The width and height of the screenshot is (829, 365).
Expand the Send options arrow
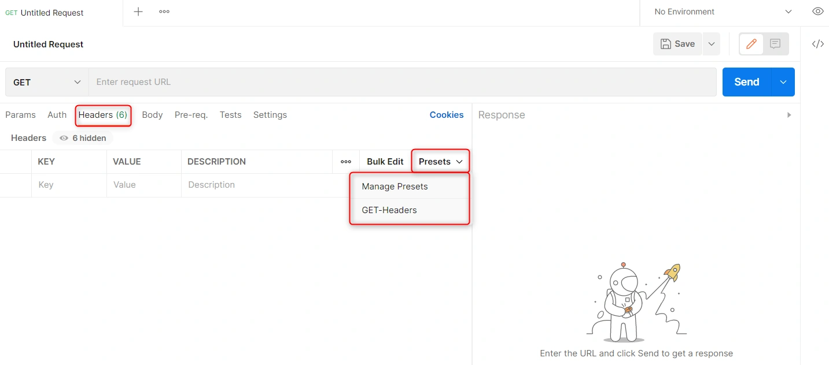click(x=783, y=82)
